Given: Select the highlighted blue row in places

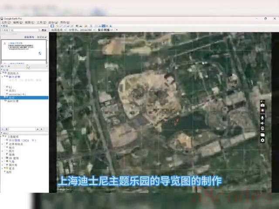Looking at the screenshot, I should click(24, 98).
